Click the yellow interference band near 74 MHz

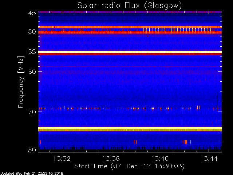click(130, 129)
